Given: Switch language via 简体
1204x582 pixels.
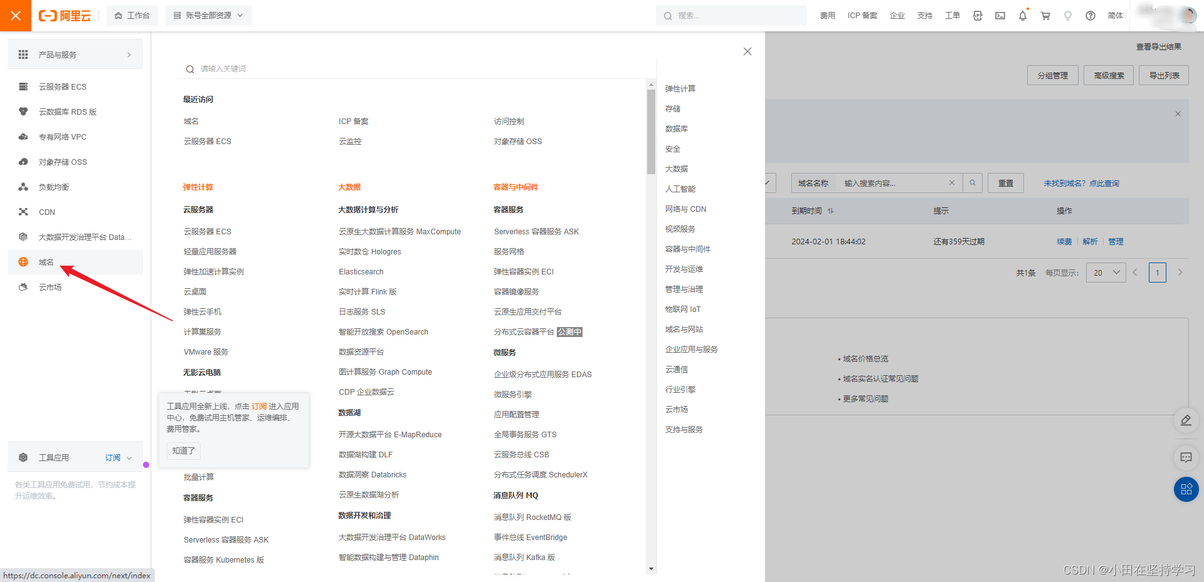Looking at the screenshot, I should [1116, 16].
